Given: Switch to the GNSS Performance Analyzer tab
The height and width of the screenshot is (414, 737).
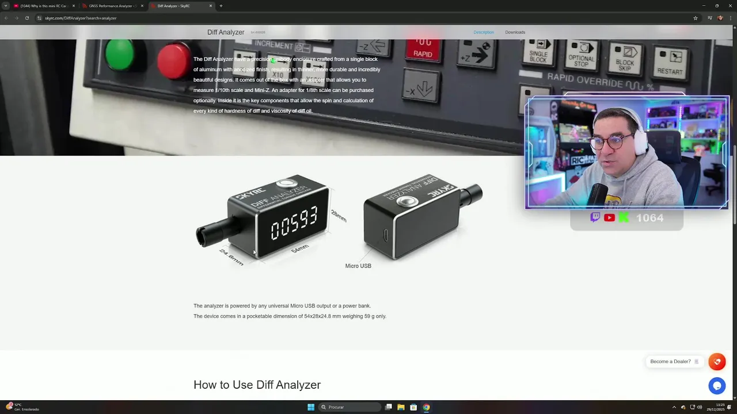Looking at the screenshot, I should 112,6.
